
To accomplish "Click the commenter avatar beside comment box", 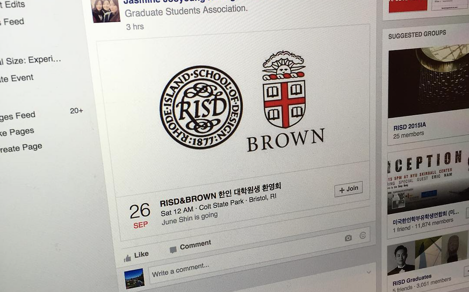I will (x=134, y=278).
